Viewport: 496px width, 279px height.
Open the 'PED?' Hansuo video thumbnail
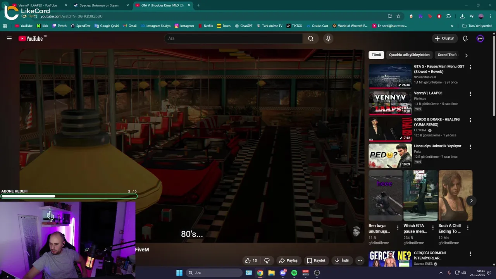pyautogui.click(x=390, y=156)
